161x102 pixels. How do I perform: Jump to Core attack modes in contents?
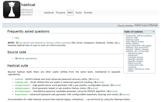point(135,42)
